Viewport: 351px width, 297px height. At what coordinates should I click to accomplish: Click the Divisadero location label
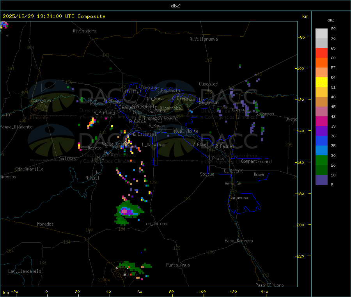point(84,31)
